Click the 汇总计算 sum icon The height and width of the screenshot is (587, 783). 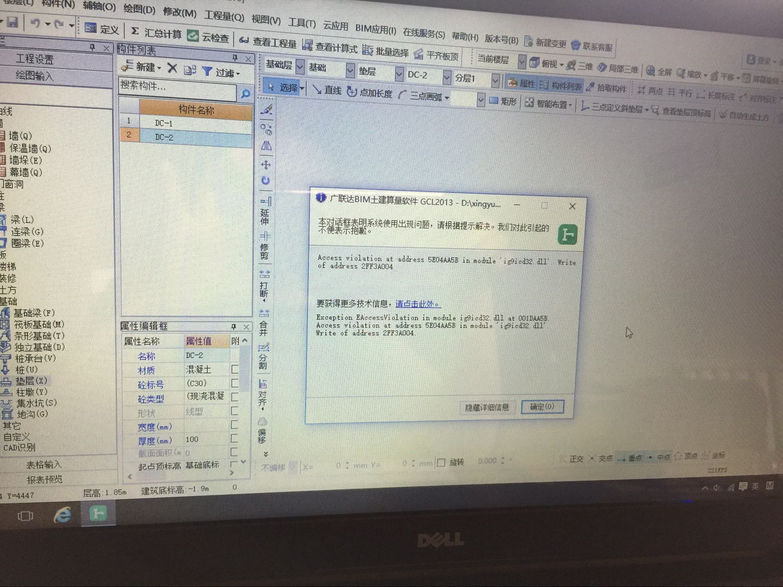135,31
